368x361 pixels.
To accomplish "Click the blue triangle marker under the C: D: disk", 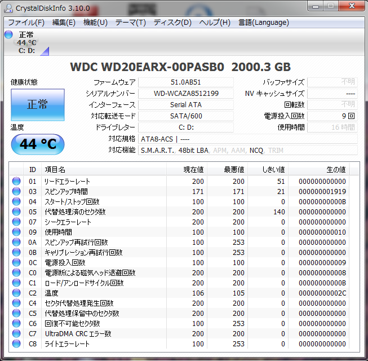I will [45, 51].
